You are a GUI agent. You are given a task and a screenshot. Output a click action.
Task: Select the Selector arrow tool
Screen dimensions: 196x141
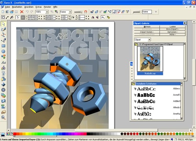(x=4, y=24)
